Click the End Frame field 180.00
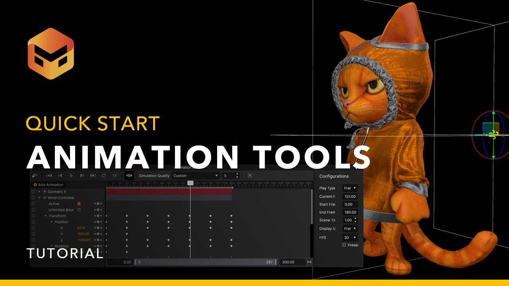 coord(350,212)
